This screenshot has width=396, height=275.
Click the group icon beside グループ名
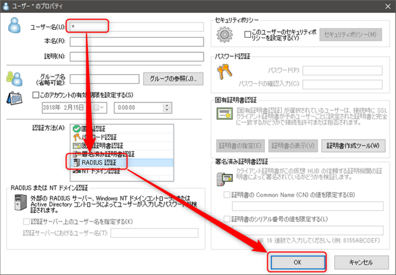pos(14,79)
